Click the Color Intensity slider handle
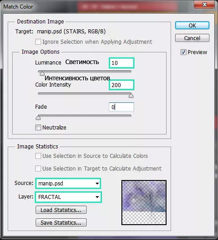The width and height of the screenshot is (218, 240). (x=131, y=96)
